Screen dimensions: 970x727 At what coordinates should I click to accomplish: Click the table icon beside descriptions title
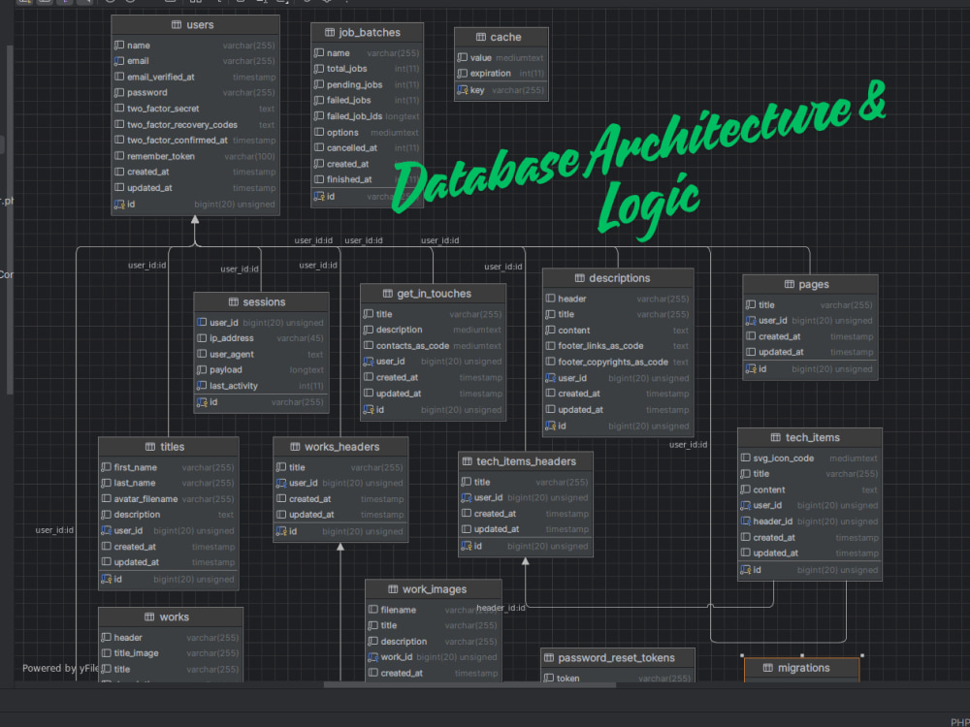point(580,278)
